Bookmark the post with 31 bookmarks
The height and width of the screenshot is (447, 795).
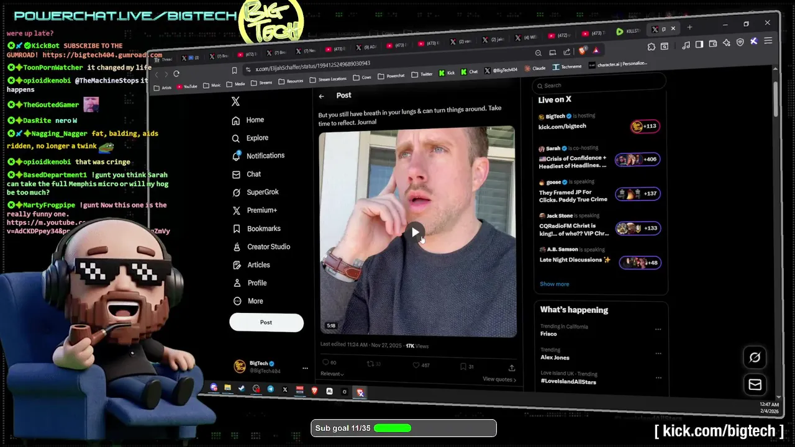(x=463, y=366)
